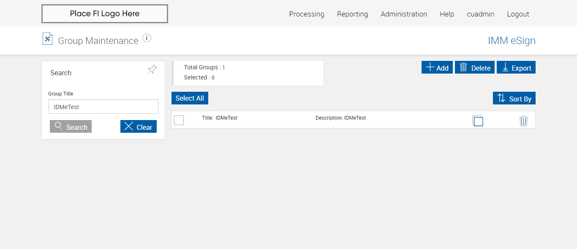Open the Reporting menu

352,14
